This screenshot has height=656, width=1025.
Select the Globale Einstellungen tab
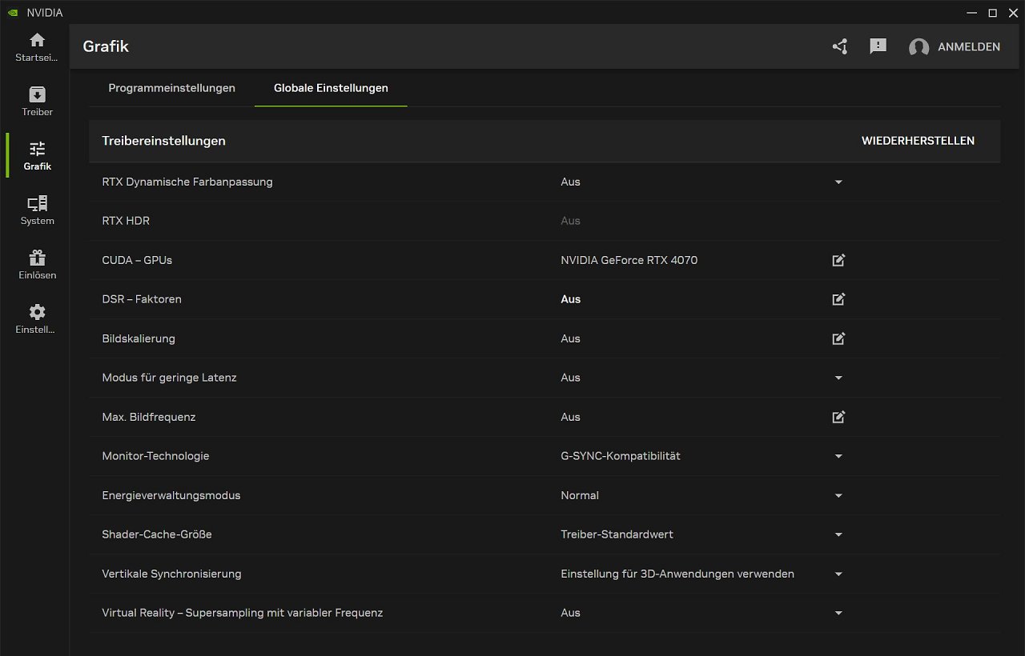331,88
